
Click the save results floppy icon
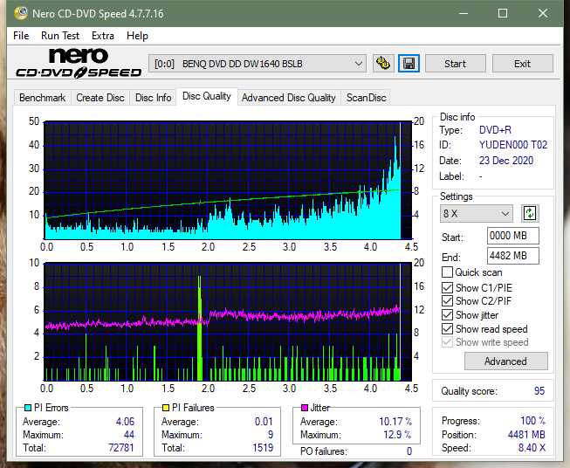click(x=409, y=64)
